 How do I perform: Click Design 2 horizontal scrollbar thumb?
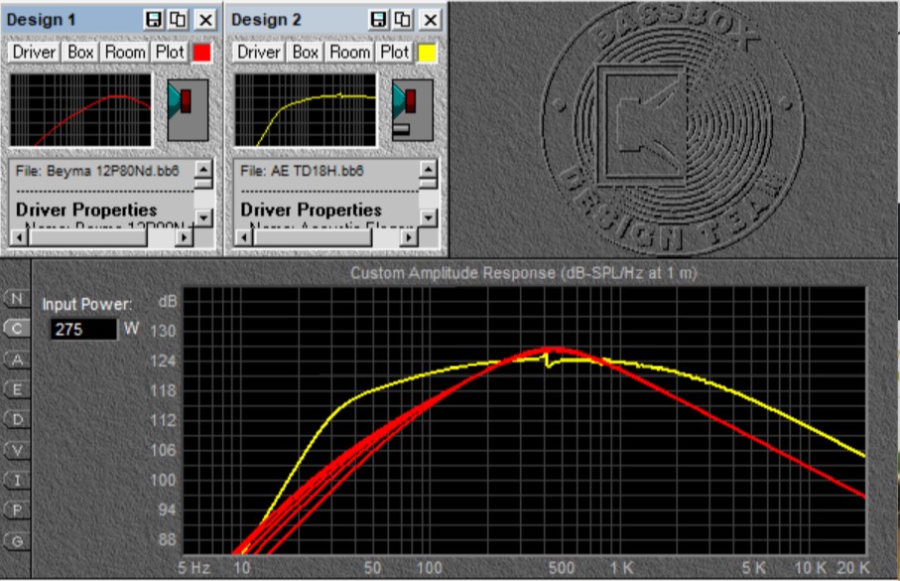pos(313,237)
